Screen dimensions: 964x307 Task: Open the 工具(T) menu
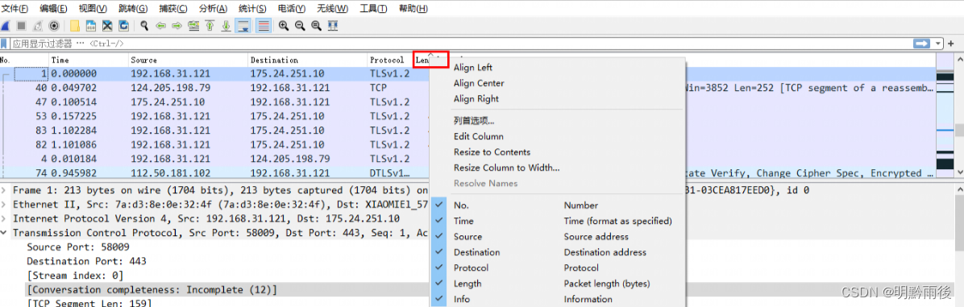[x=373, y=9]
